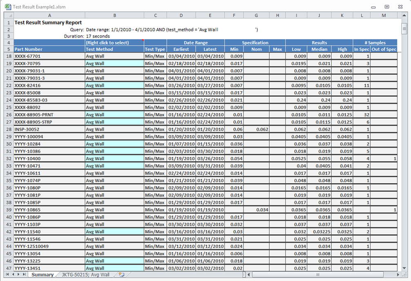Click vertical scrollbar down arrow
411x281 pixels.
pyautogui.click(x=404, y=268)
